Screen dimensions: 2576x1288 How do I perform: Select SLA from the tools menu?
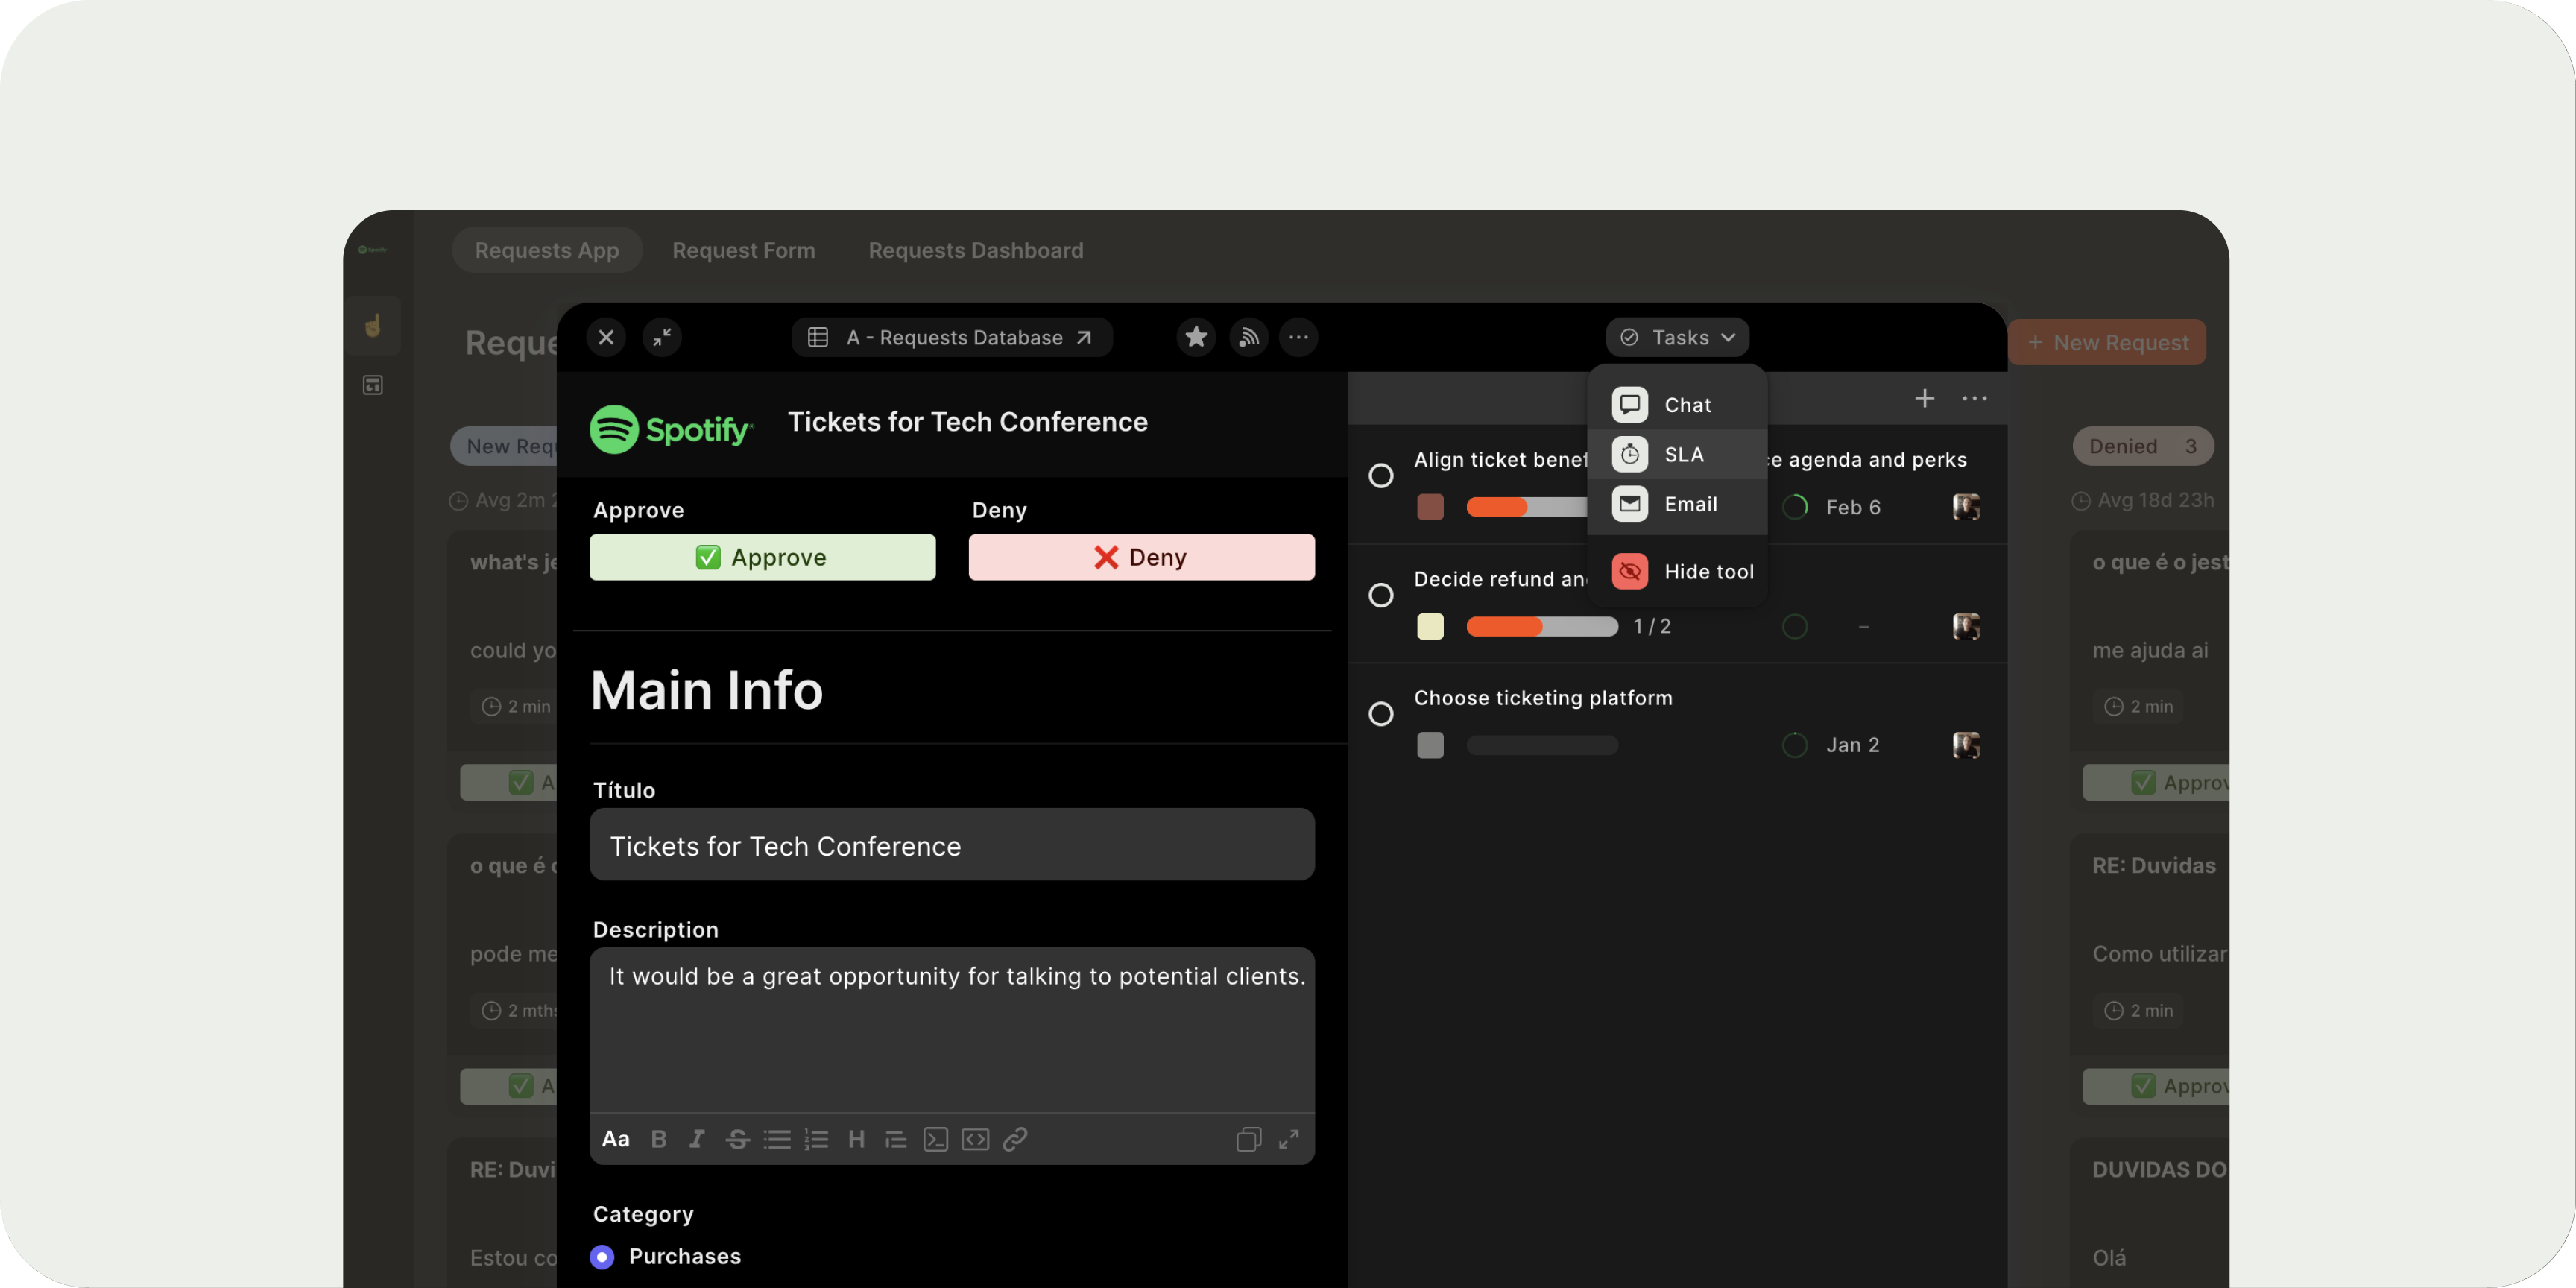pyautogui.click(x=1682, y=454)
